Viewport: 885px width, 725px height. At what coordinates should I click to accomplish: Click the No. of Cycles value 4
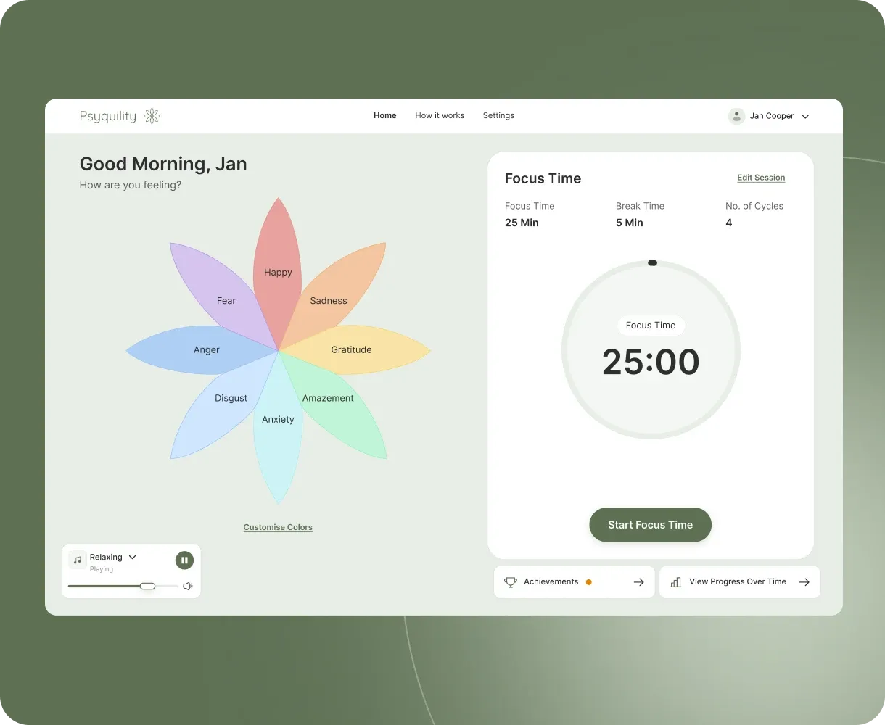(x=728, y=223)
